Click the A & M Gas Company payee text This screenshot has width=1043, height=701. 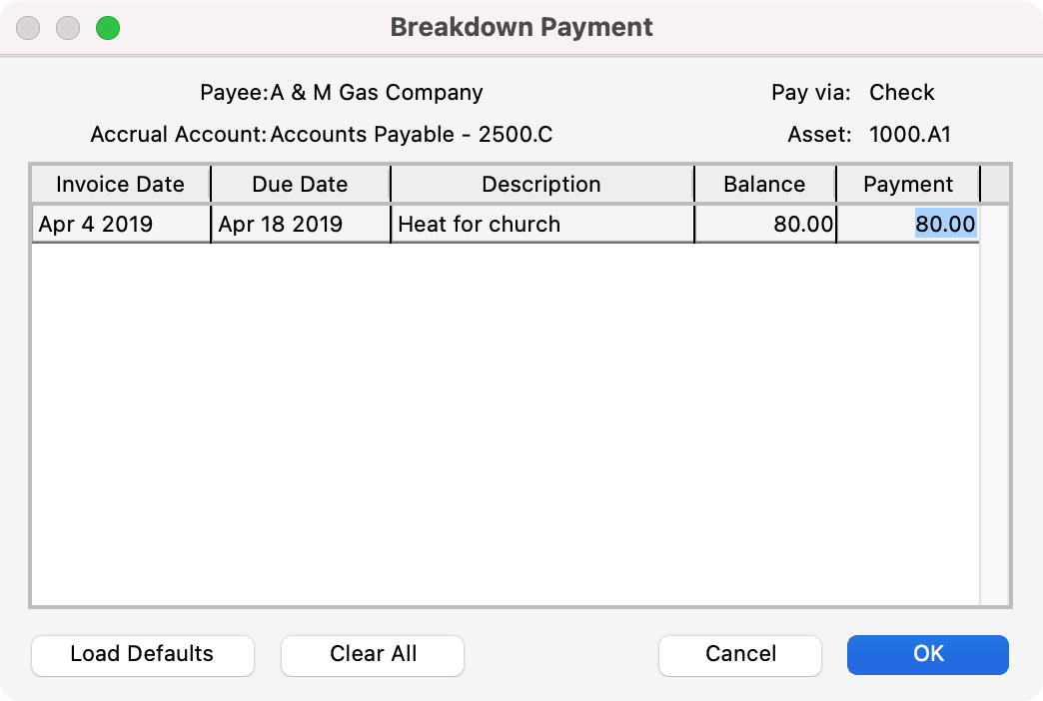377,93
